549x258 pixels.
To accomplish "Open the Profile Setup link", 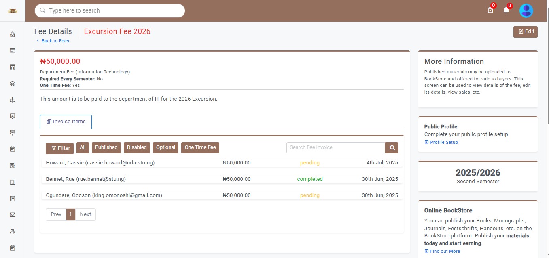I will click(444, 142).
